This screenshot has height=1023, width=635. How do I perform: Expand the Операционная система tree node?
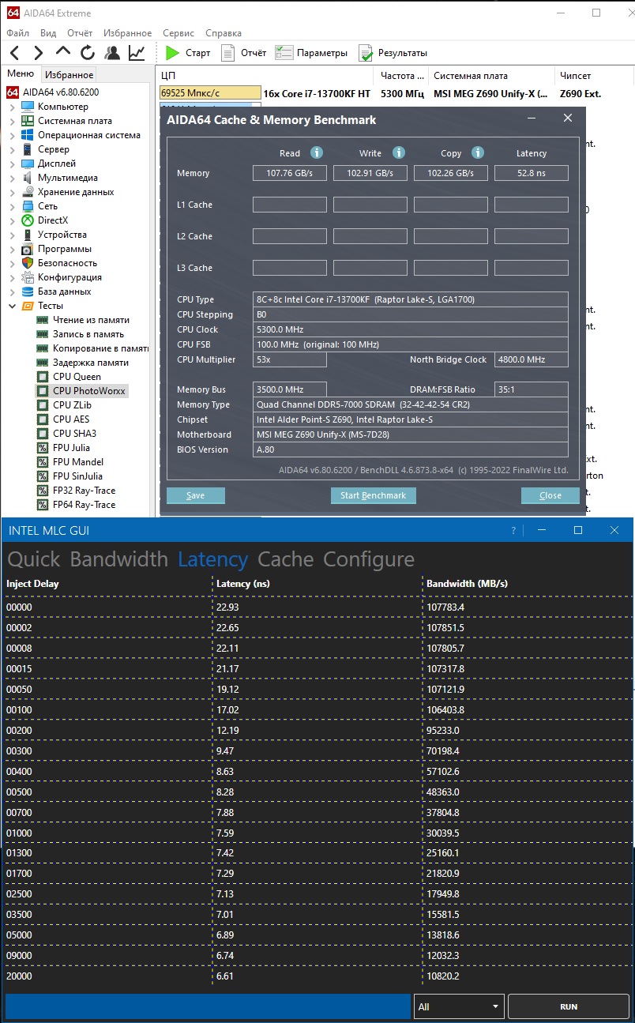tap(12, 135)
